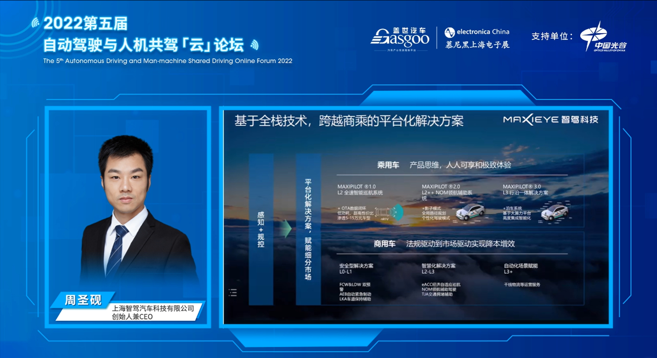The height and width of the screenshot is (358, 657).
Task: Click the list menu icon on slide
Action: tap(233, 293)
